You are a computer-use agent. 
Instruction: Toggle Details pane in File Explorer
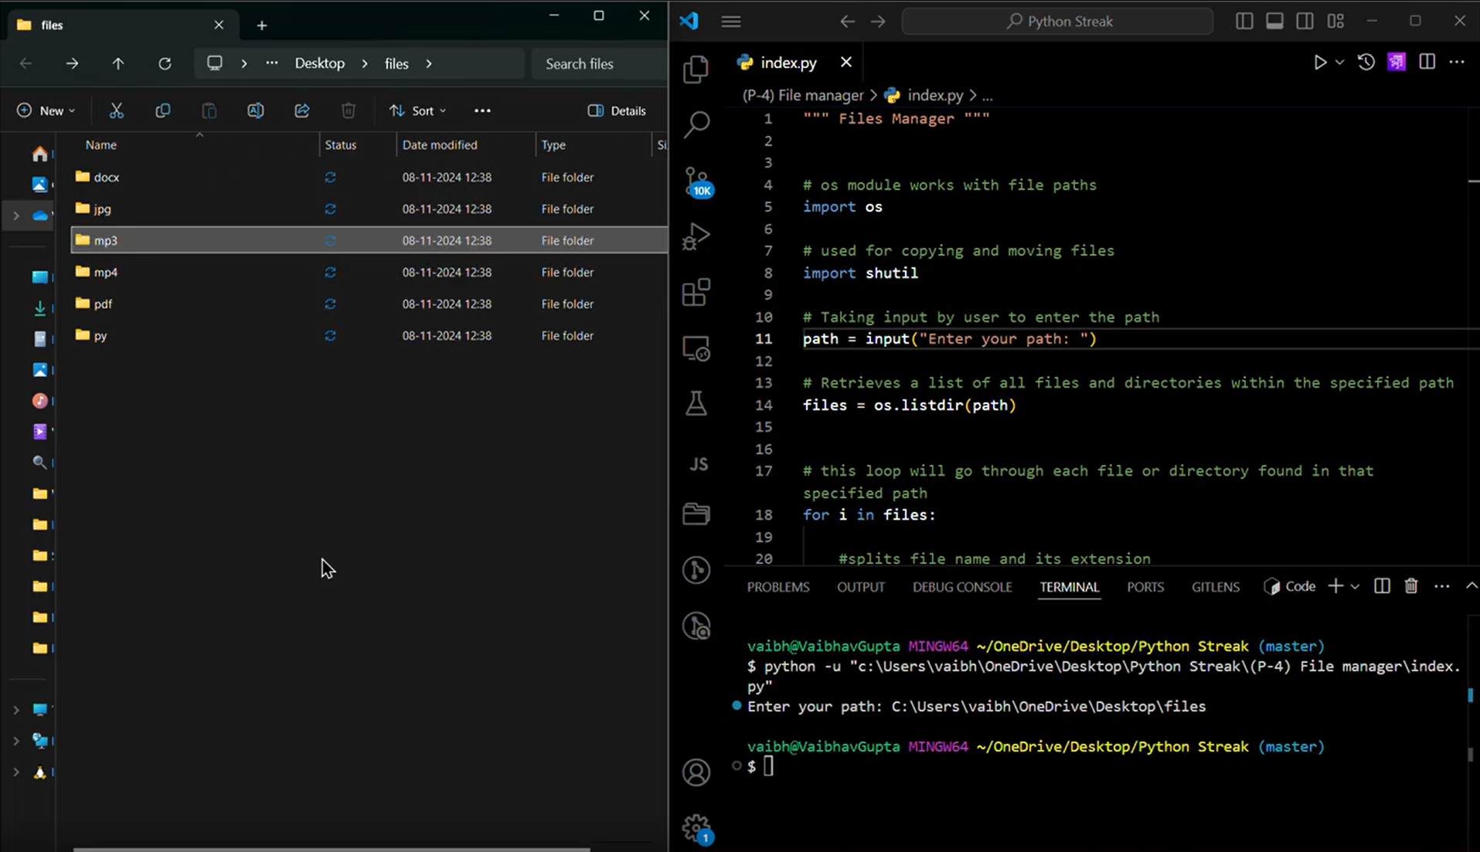pyautogui.click(x=617, y=110)
